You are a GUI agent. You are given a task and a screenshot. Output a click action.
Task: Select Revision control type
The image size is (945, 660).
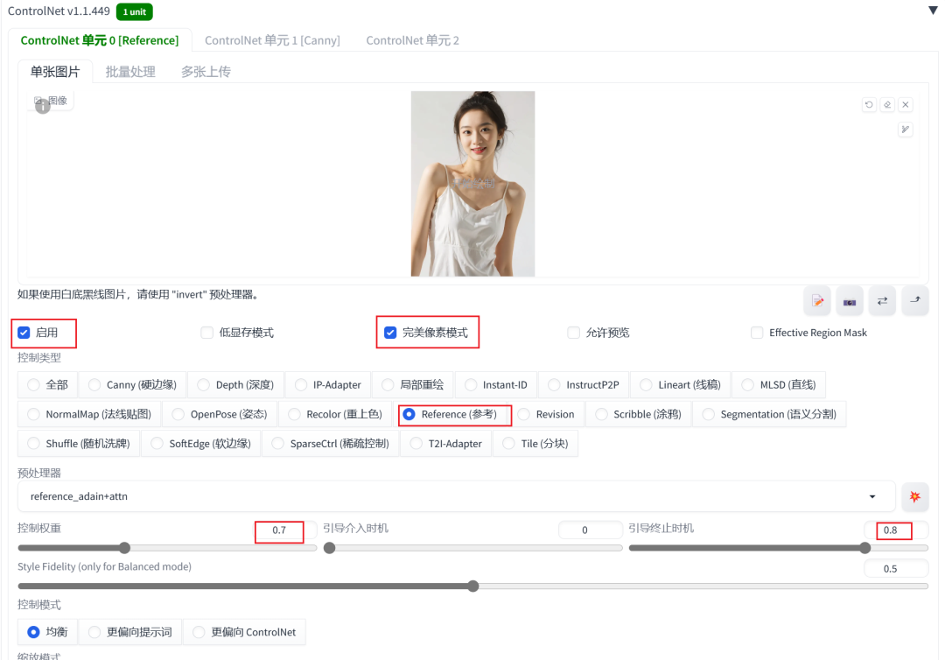coord(546,414)
